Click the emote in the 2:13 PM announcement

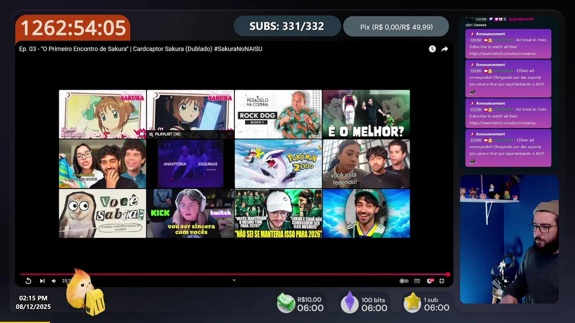click(x=473, y=161)
